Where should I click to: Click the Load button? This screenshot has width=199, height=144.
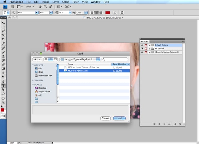119,118
